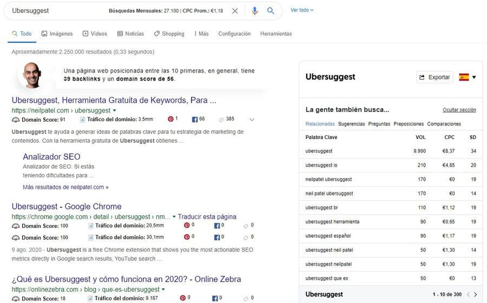Click Domain Score icon for onlinezebra result

coord(16,299)
